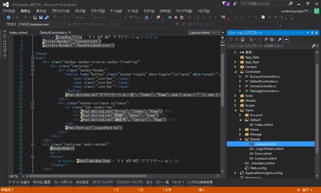Image resolution: width=321 pixels, height=193 pixels.
Task: Click the Open File toolbar icon
Action: click(35, 18)
